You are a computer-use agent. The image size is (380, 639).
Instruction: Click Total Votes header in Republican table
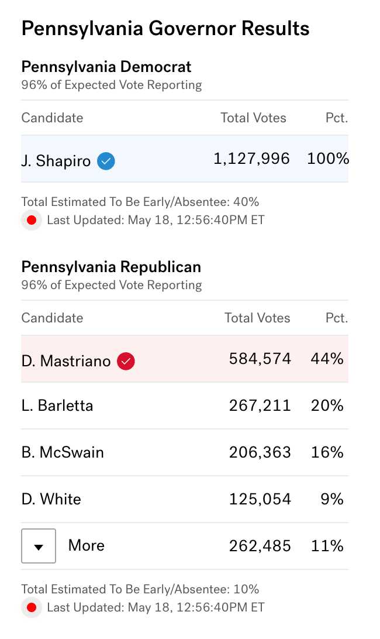tap(257, 318)
